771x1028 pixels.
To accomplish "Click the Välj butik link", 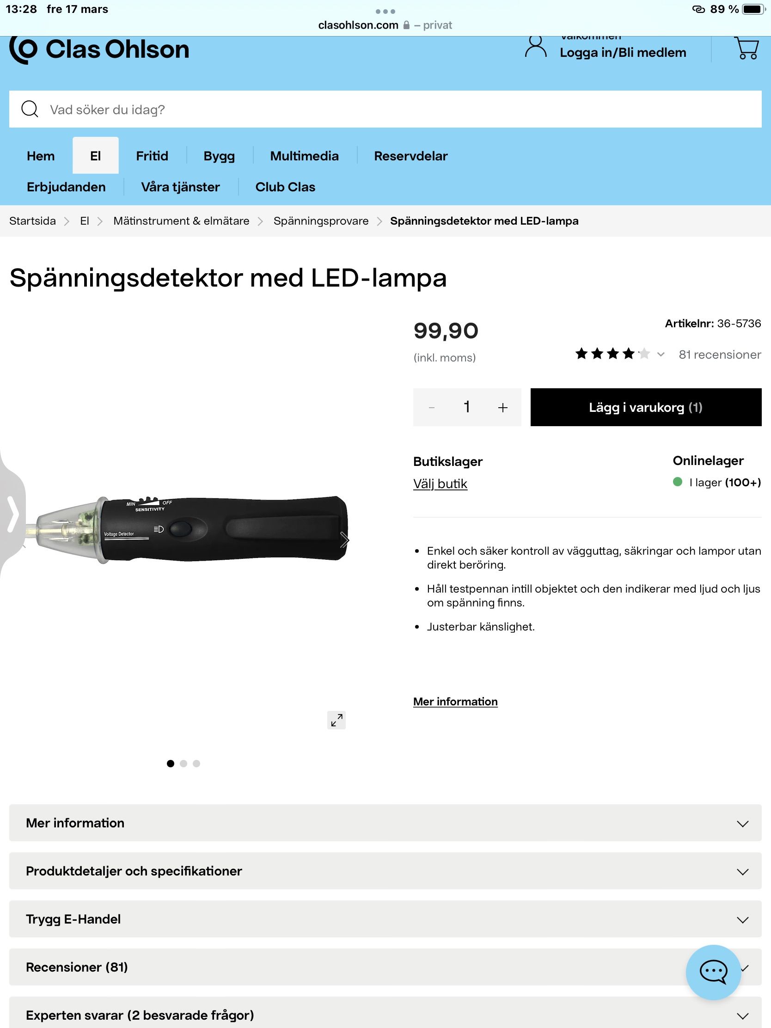I will click(440, 484).
